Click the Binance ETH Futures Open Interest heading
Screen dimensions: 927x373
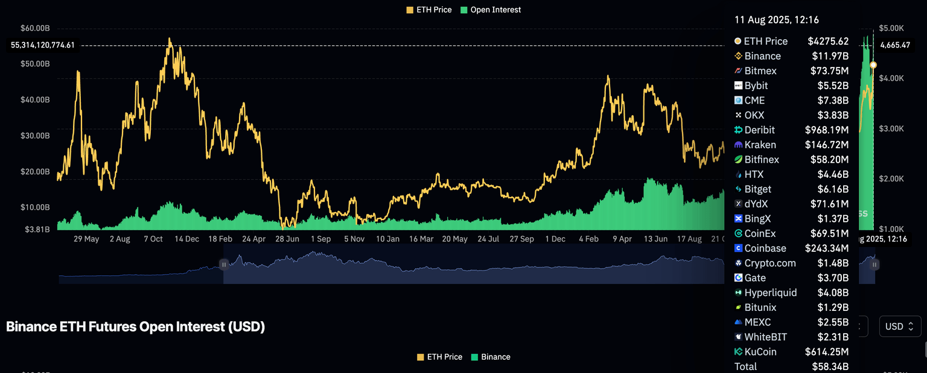(135, 327)
